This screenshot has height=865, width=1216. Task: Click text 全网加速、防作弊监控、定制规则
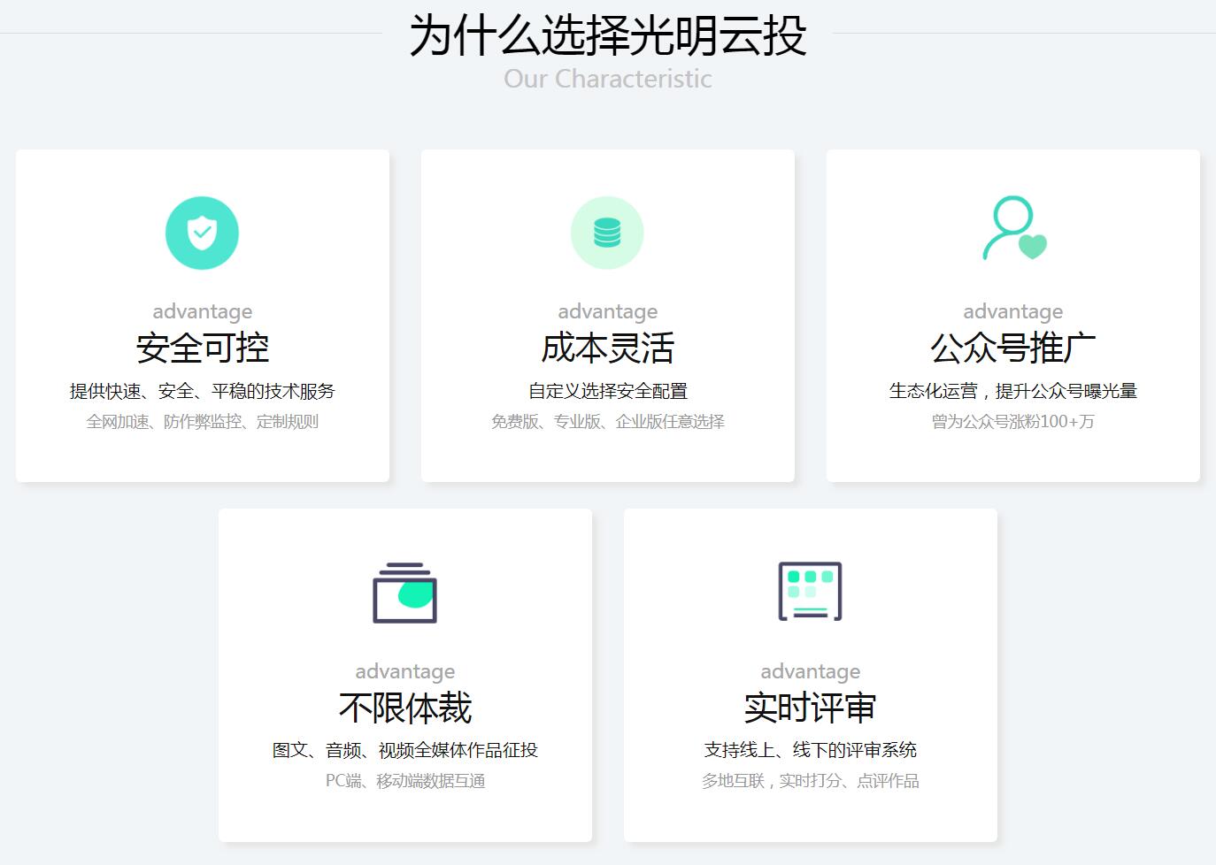point(203,422)
